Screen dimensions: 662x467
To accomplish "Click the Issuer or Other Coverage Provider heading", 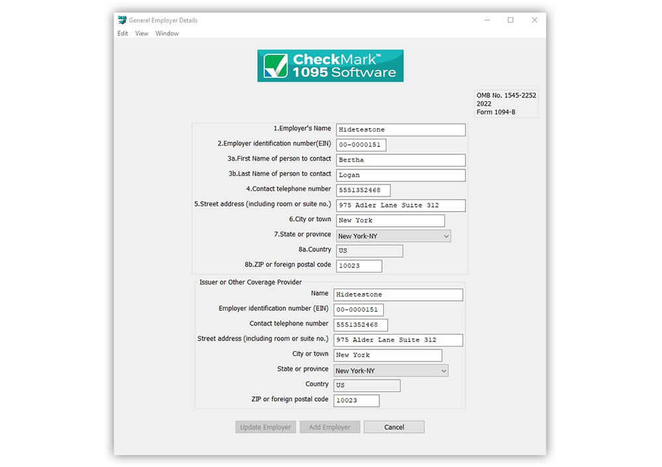I will click(250, 282).
